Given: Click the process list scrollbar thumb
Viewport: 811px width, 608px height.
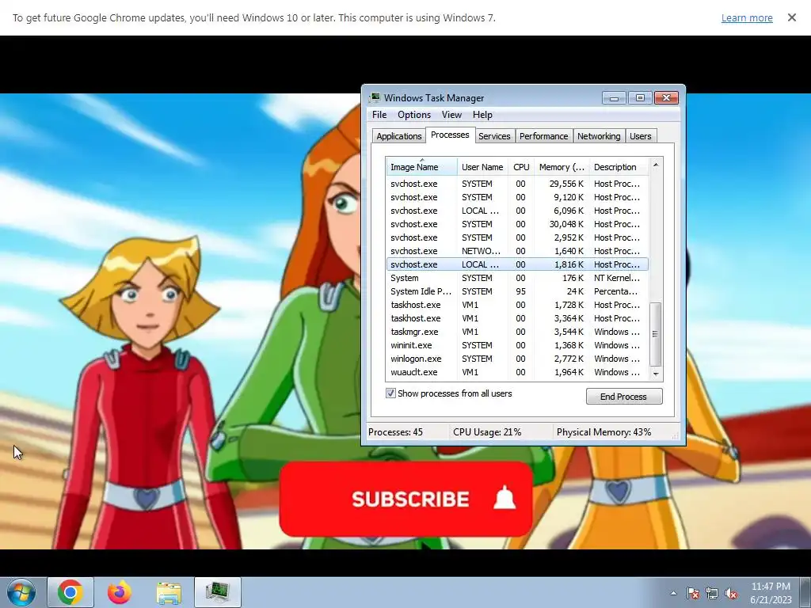Looking at the screenshot, I should point(655,334).
